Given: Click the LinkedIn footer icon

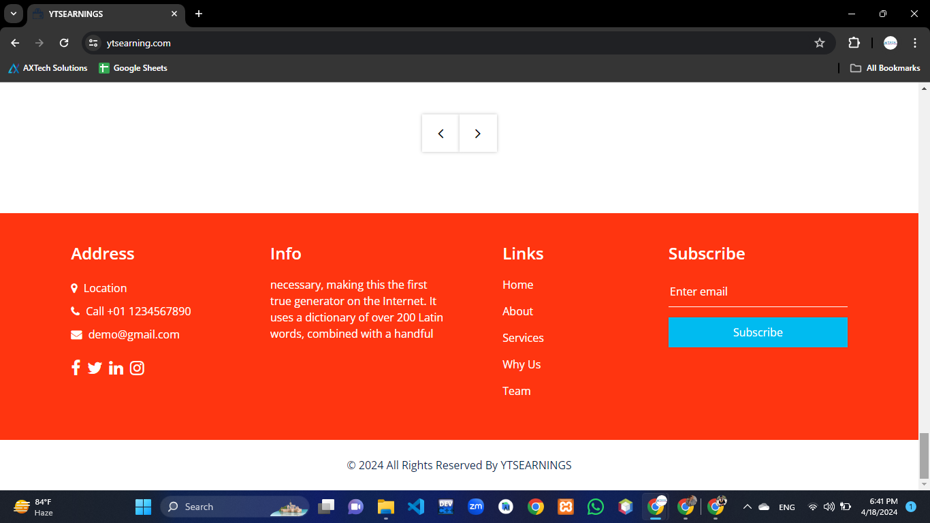Looking at the screenshot, I should tap(116, 368).
